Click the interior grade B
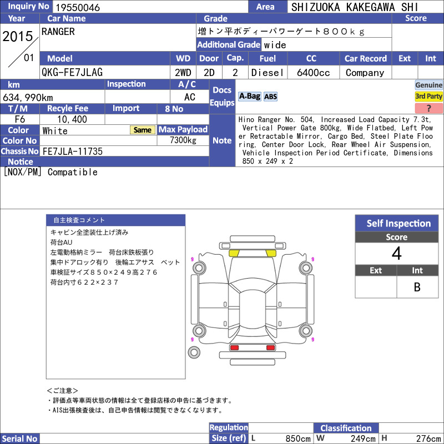Viewport: 444px width, 444px height. coord(417,287)
